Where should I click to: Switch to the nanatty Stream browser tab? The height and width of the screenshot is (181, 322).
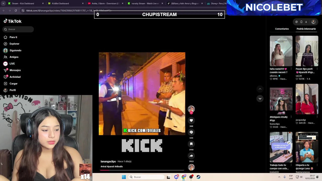click(145, 4)
